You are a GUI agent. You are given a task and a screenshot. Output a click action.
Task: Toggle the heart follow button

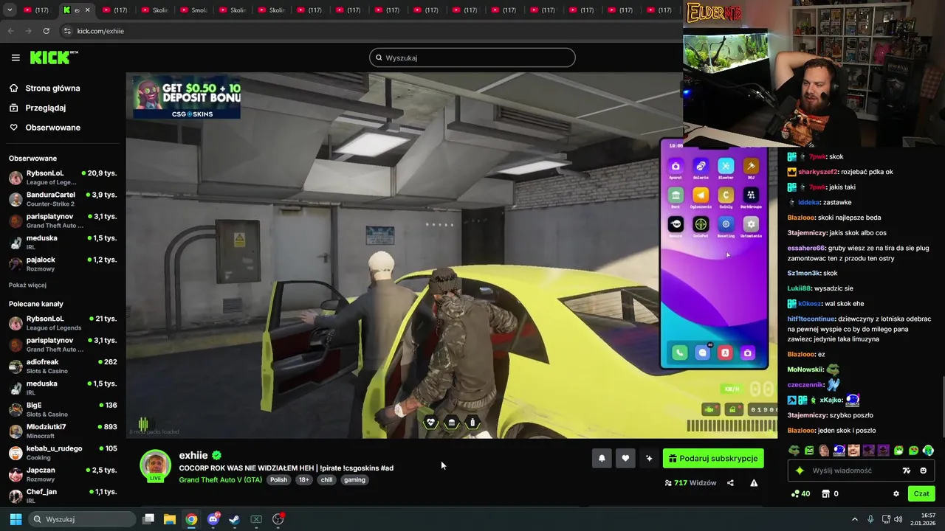click(625, 458)
